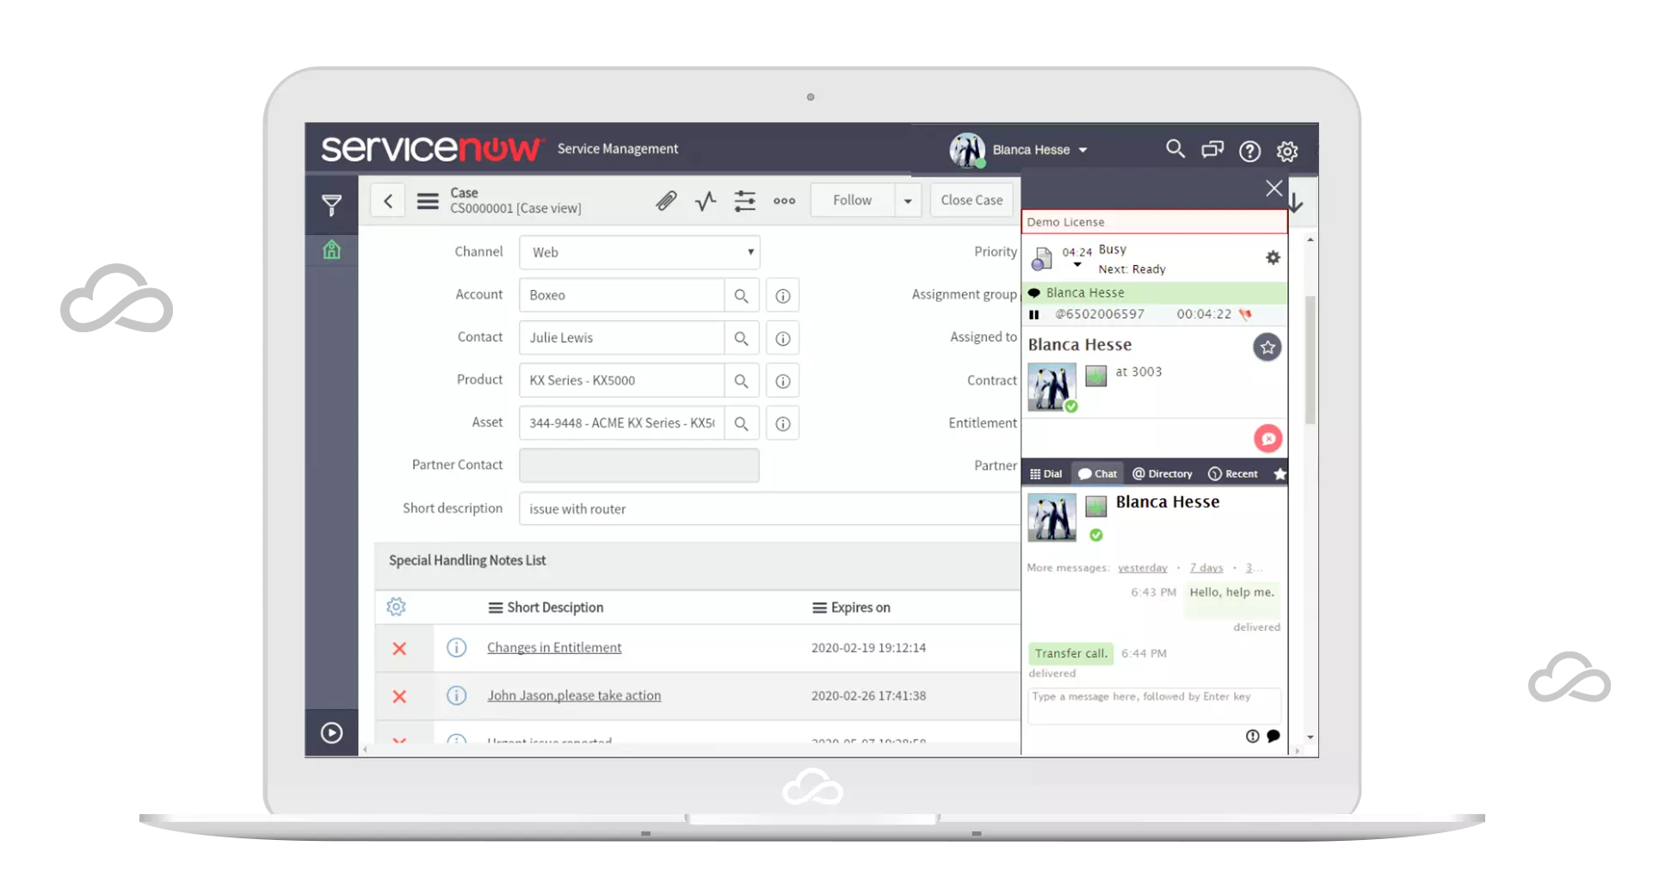Open the Changes in Entitlement link

554,647
